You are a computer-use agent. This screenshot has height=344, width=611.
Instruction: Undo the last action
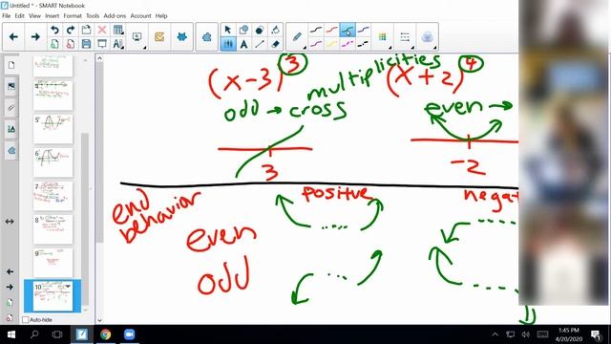click(x=55, y=30)
